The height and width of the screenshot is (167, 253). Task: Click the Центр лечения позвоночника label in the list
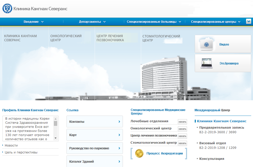pos(154,136)
